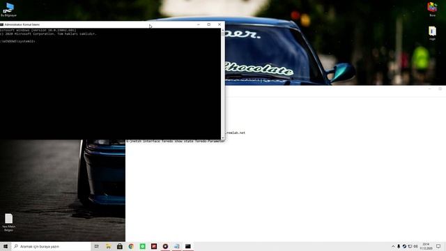Click the Command Prompt scrollbar down arrow
This screenshot has width=446, height=251.
point(222,138)
